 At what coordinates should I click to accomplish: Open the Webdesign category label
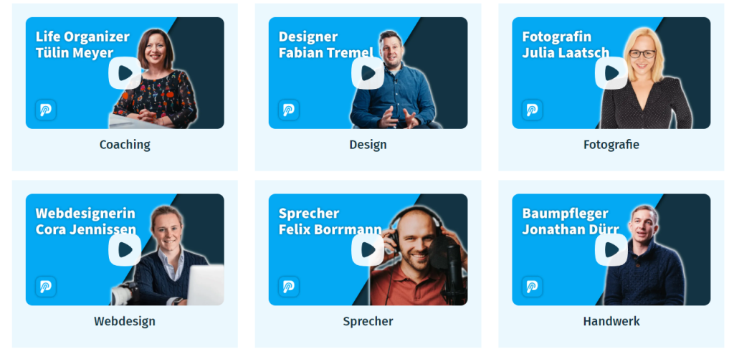[x=125, y=321]
